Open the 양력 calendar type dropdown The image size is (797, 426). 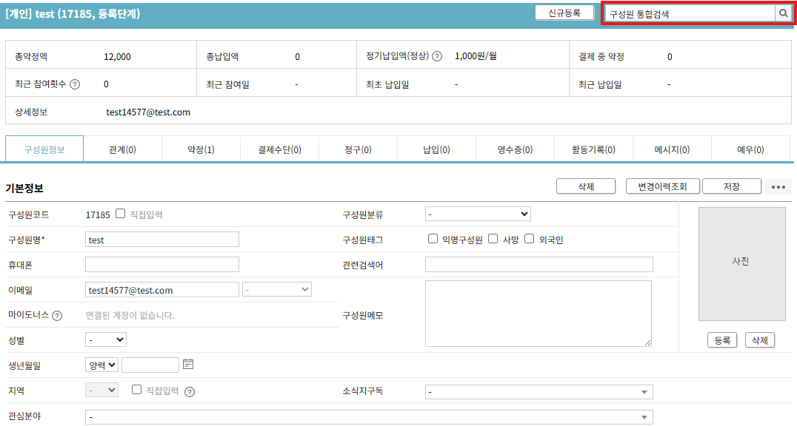101,365
